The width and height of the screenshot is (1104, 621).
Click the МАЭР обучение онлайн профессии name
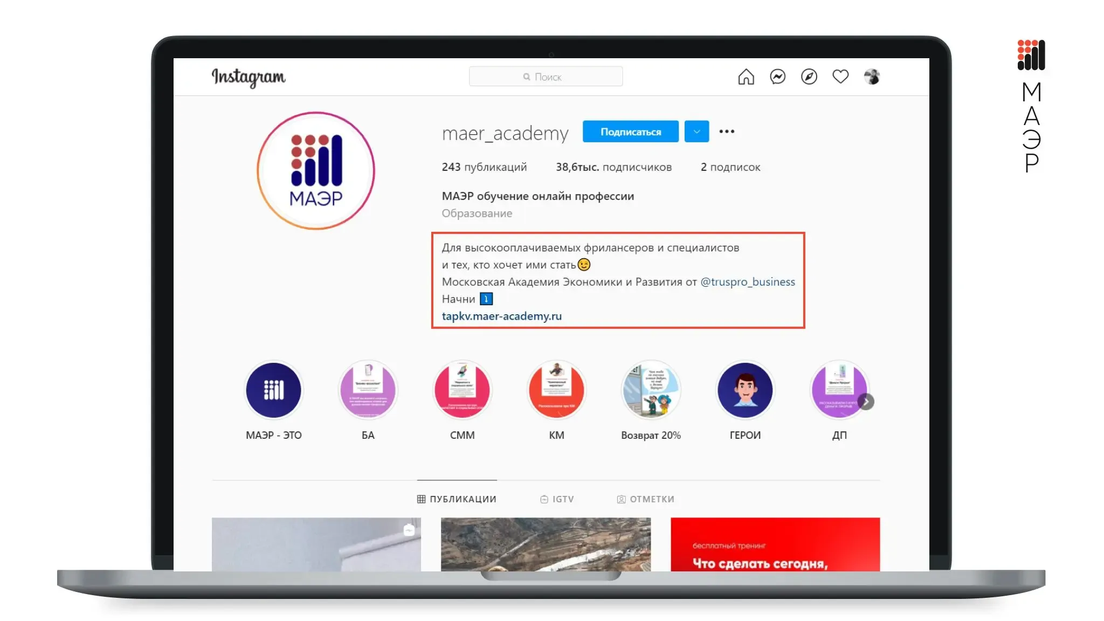coord(538,196)
